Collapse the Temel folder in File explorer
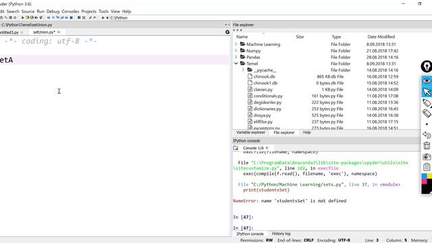Viewport: 432px width, 243px height. (x=236, y=63)
